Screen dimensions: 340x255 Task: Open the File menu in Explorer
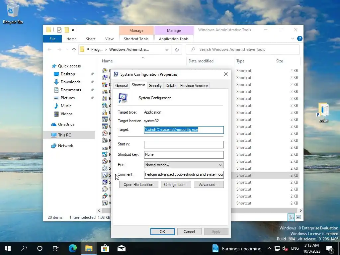[52, 39]
